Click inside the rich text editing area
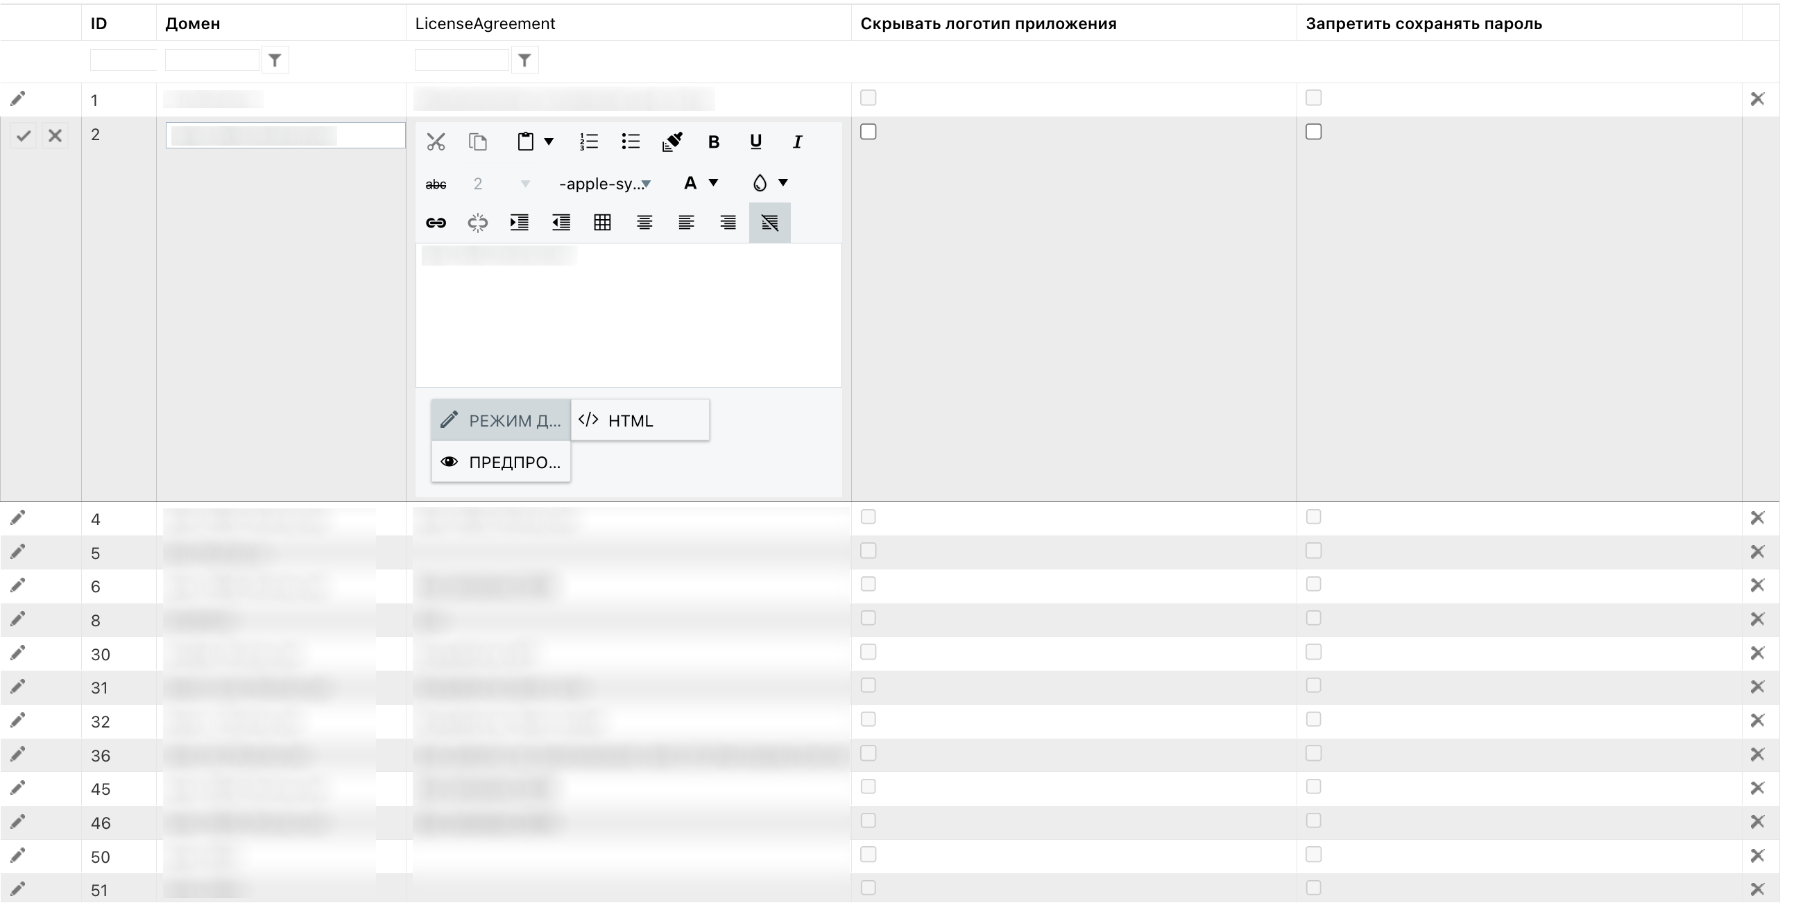The height and width of the screenshot is (903, 1796). [629, 315]
